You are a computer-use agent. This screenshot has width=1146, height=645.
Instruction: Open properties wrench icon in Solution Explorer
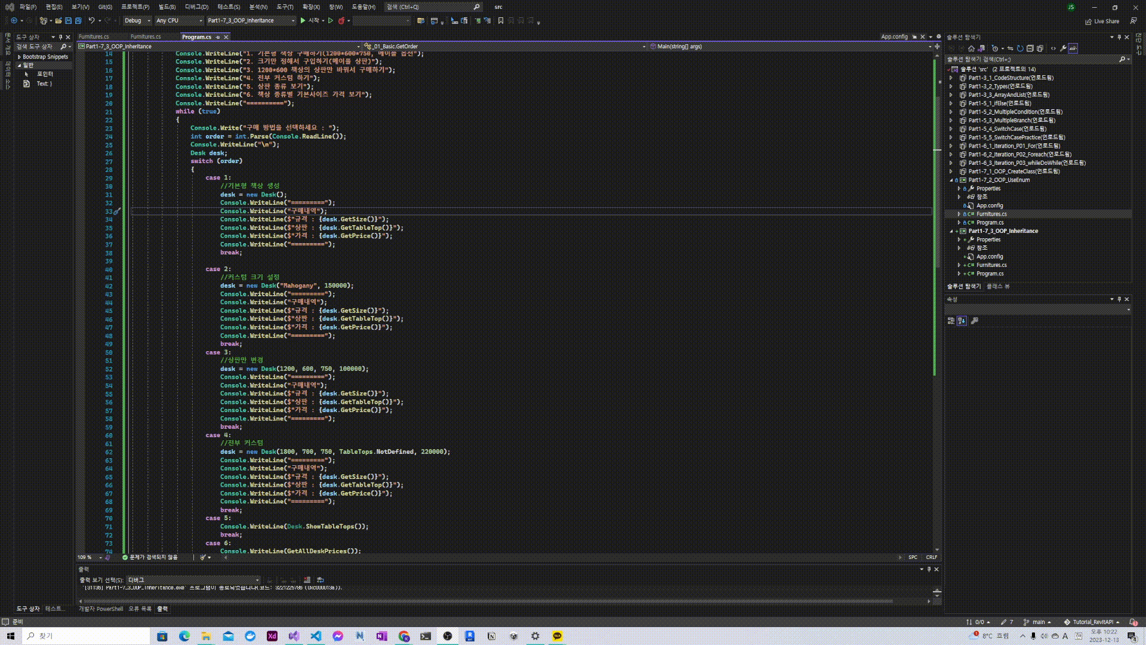[1063, 48]
